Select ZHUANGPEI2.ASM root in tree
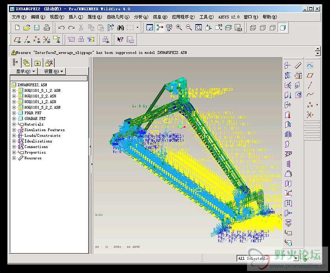330x273 pixels. pos(32,85)
